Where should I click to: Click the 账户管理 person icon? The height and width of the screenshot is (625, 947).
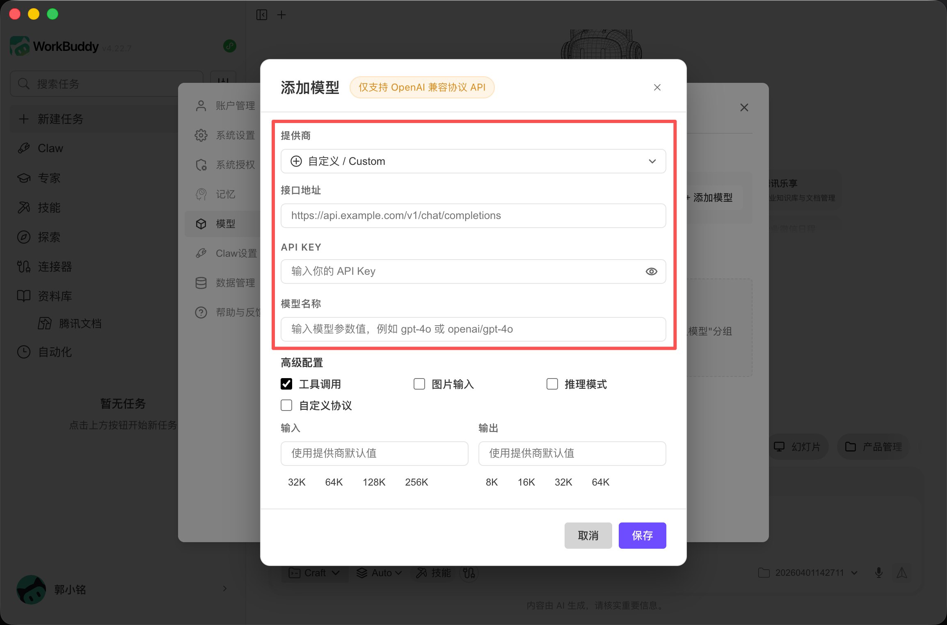tap(201, 106)
